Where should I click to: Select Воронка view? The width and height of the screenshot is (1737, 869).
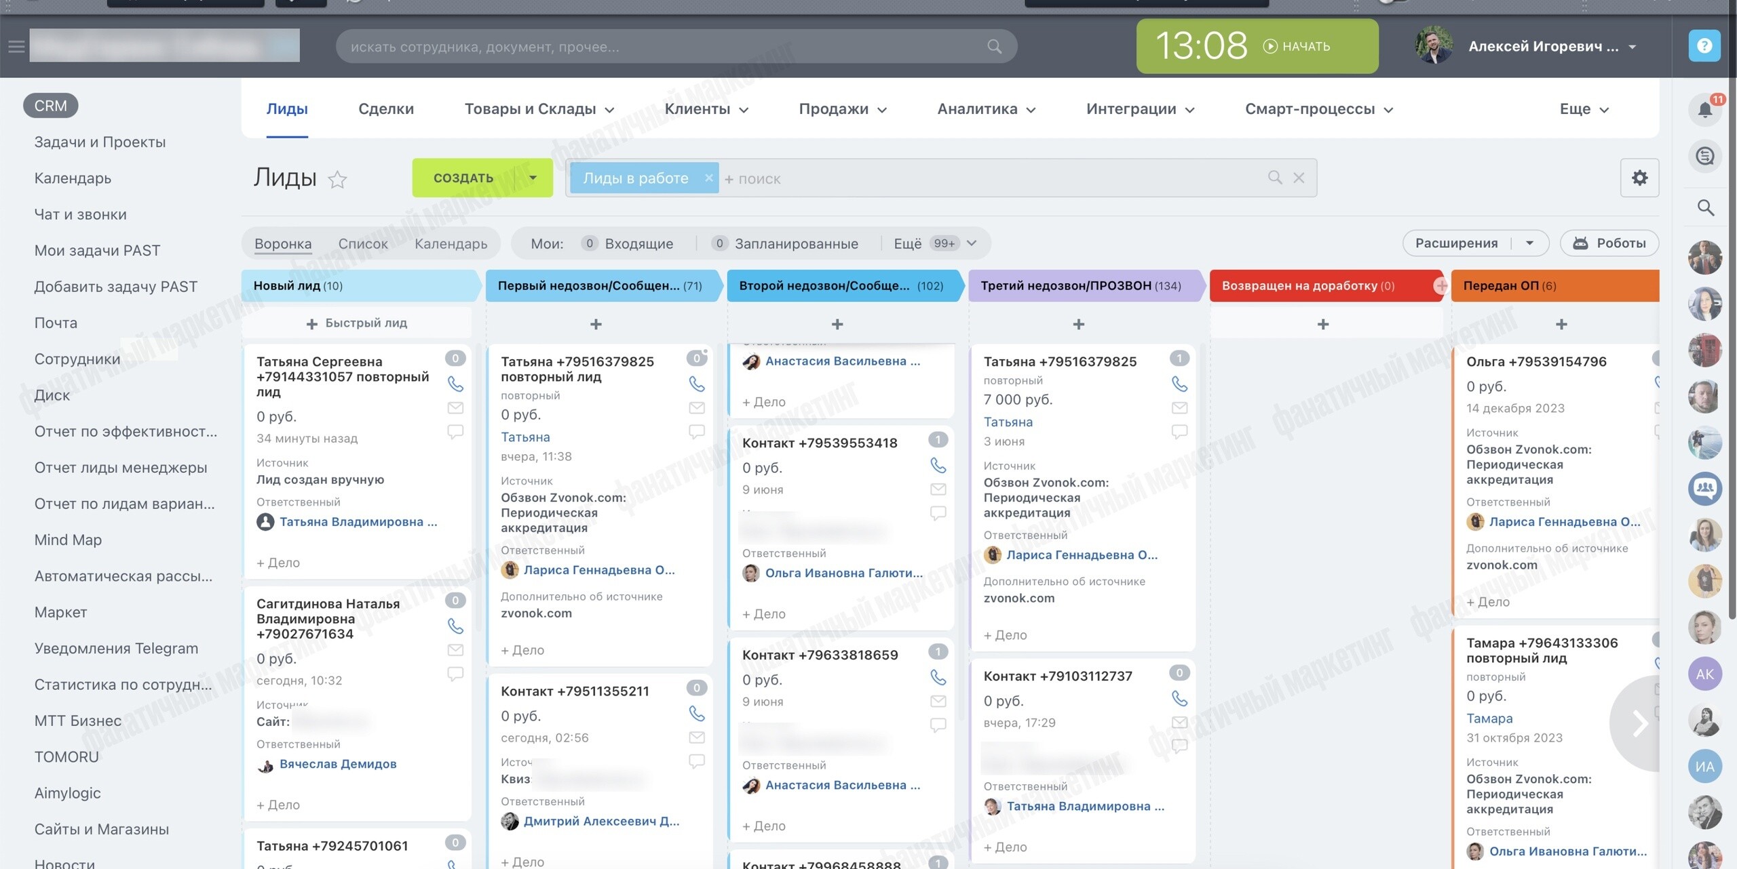(283, 244)
